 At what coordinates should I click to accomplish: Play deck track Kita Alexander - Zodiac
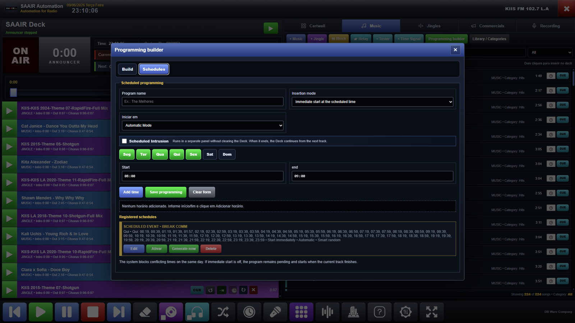[x=10, y=164]
